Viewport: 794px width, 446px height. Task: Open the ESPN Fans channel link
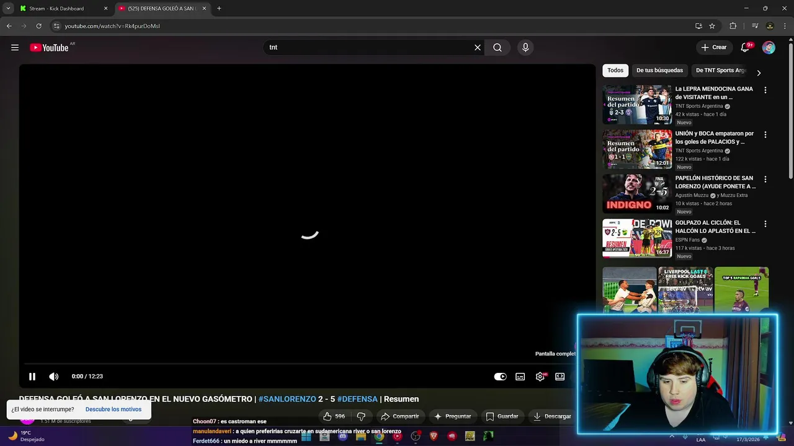[x=687, y=240]
